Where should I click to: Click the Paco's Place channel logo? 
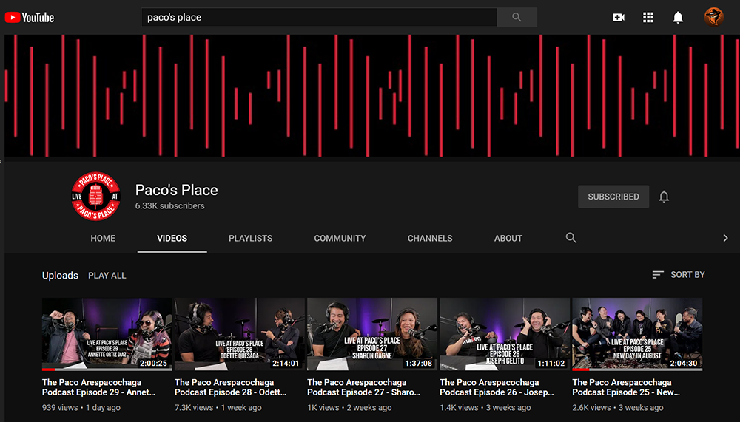95,196
